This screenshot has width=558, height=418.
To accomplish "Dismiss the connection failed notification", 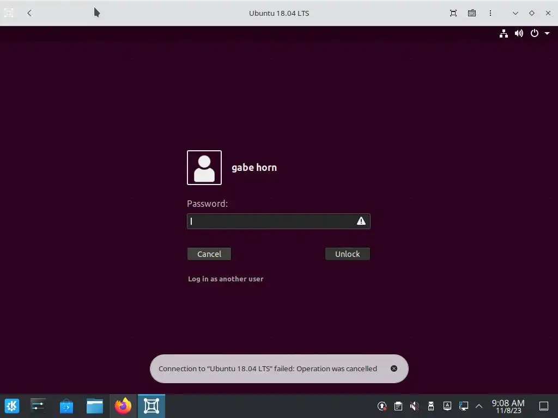I will pyautogui.click(x=394, y=368).
